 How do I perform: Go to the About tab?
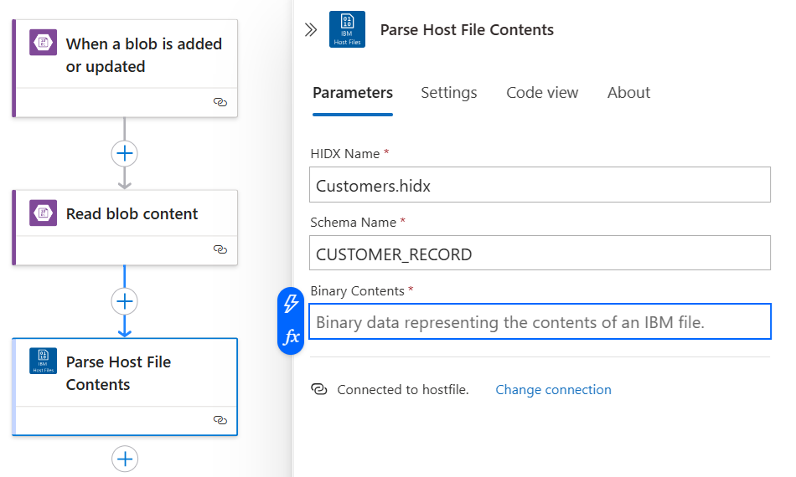(x=628, y=93)
